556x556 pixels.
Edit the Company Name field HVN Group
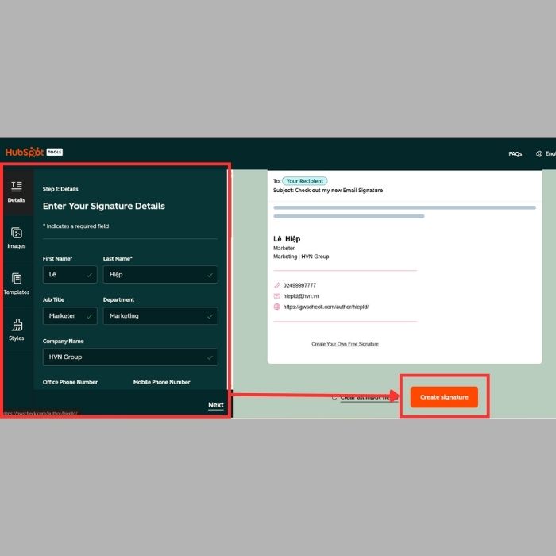pyautogui.click(x=130, y=357)
